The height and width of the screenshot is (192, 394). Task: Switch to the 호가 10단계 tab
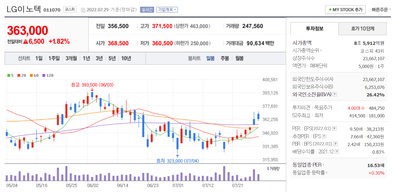click(363, 28)
